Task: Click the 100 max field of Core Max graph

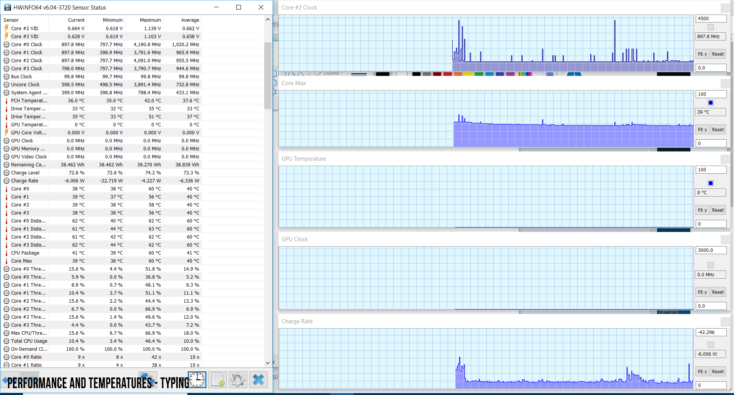Action: (711, 94)
